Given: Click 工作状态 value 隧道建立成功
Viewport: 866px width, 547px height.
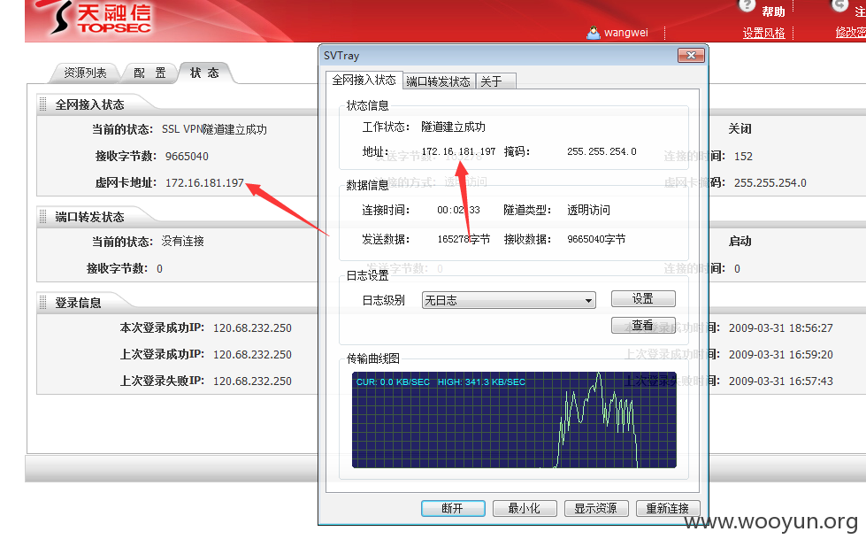Looking at the screenshot, I should [x=454, y=127].
